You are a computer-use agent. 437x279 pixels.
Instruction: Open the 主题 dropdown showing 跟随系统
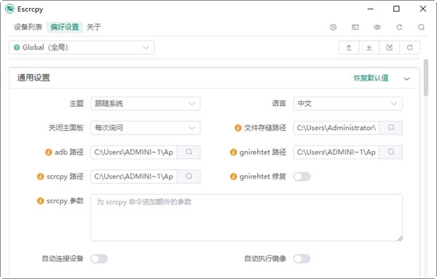click(145, 104)
